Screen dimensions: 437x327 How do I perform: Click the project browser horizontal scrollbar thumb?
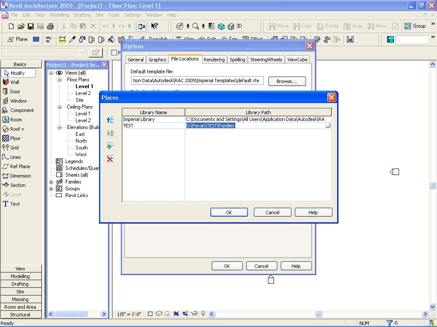coord(71,314)
